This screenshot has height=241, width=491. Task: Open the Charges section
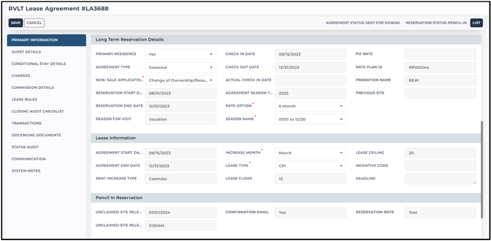(21, 76)
